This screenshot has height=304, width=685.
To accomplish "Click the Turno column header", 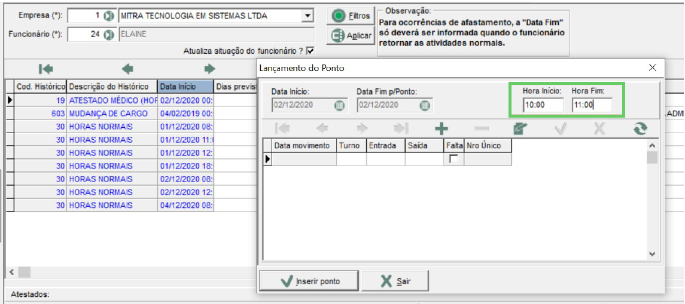I will (x=351, y=146).
